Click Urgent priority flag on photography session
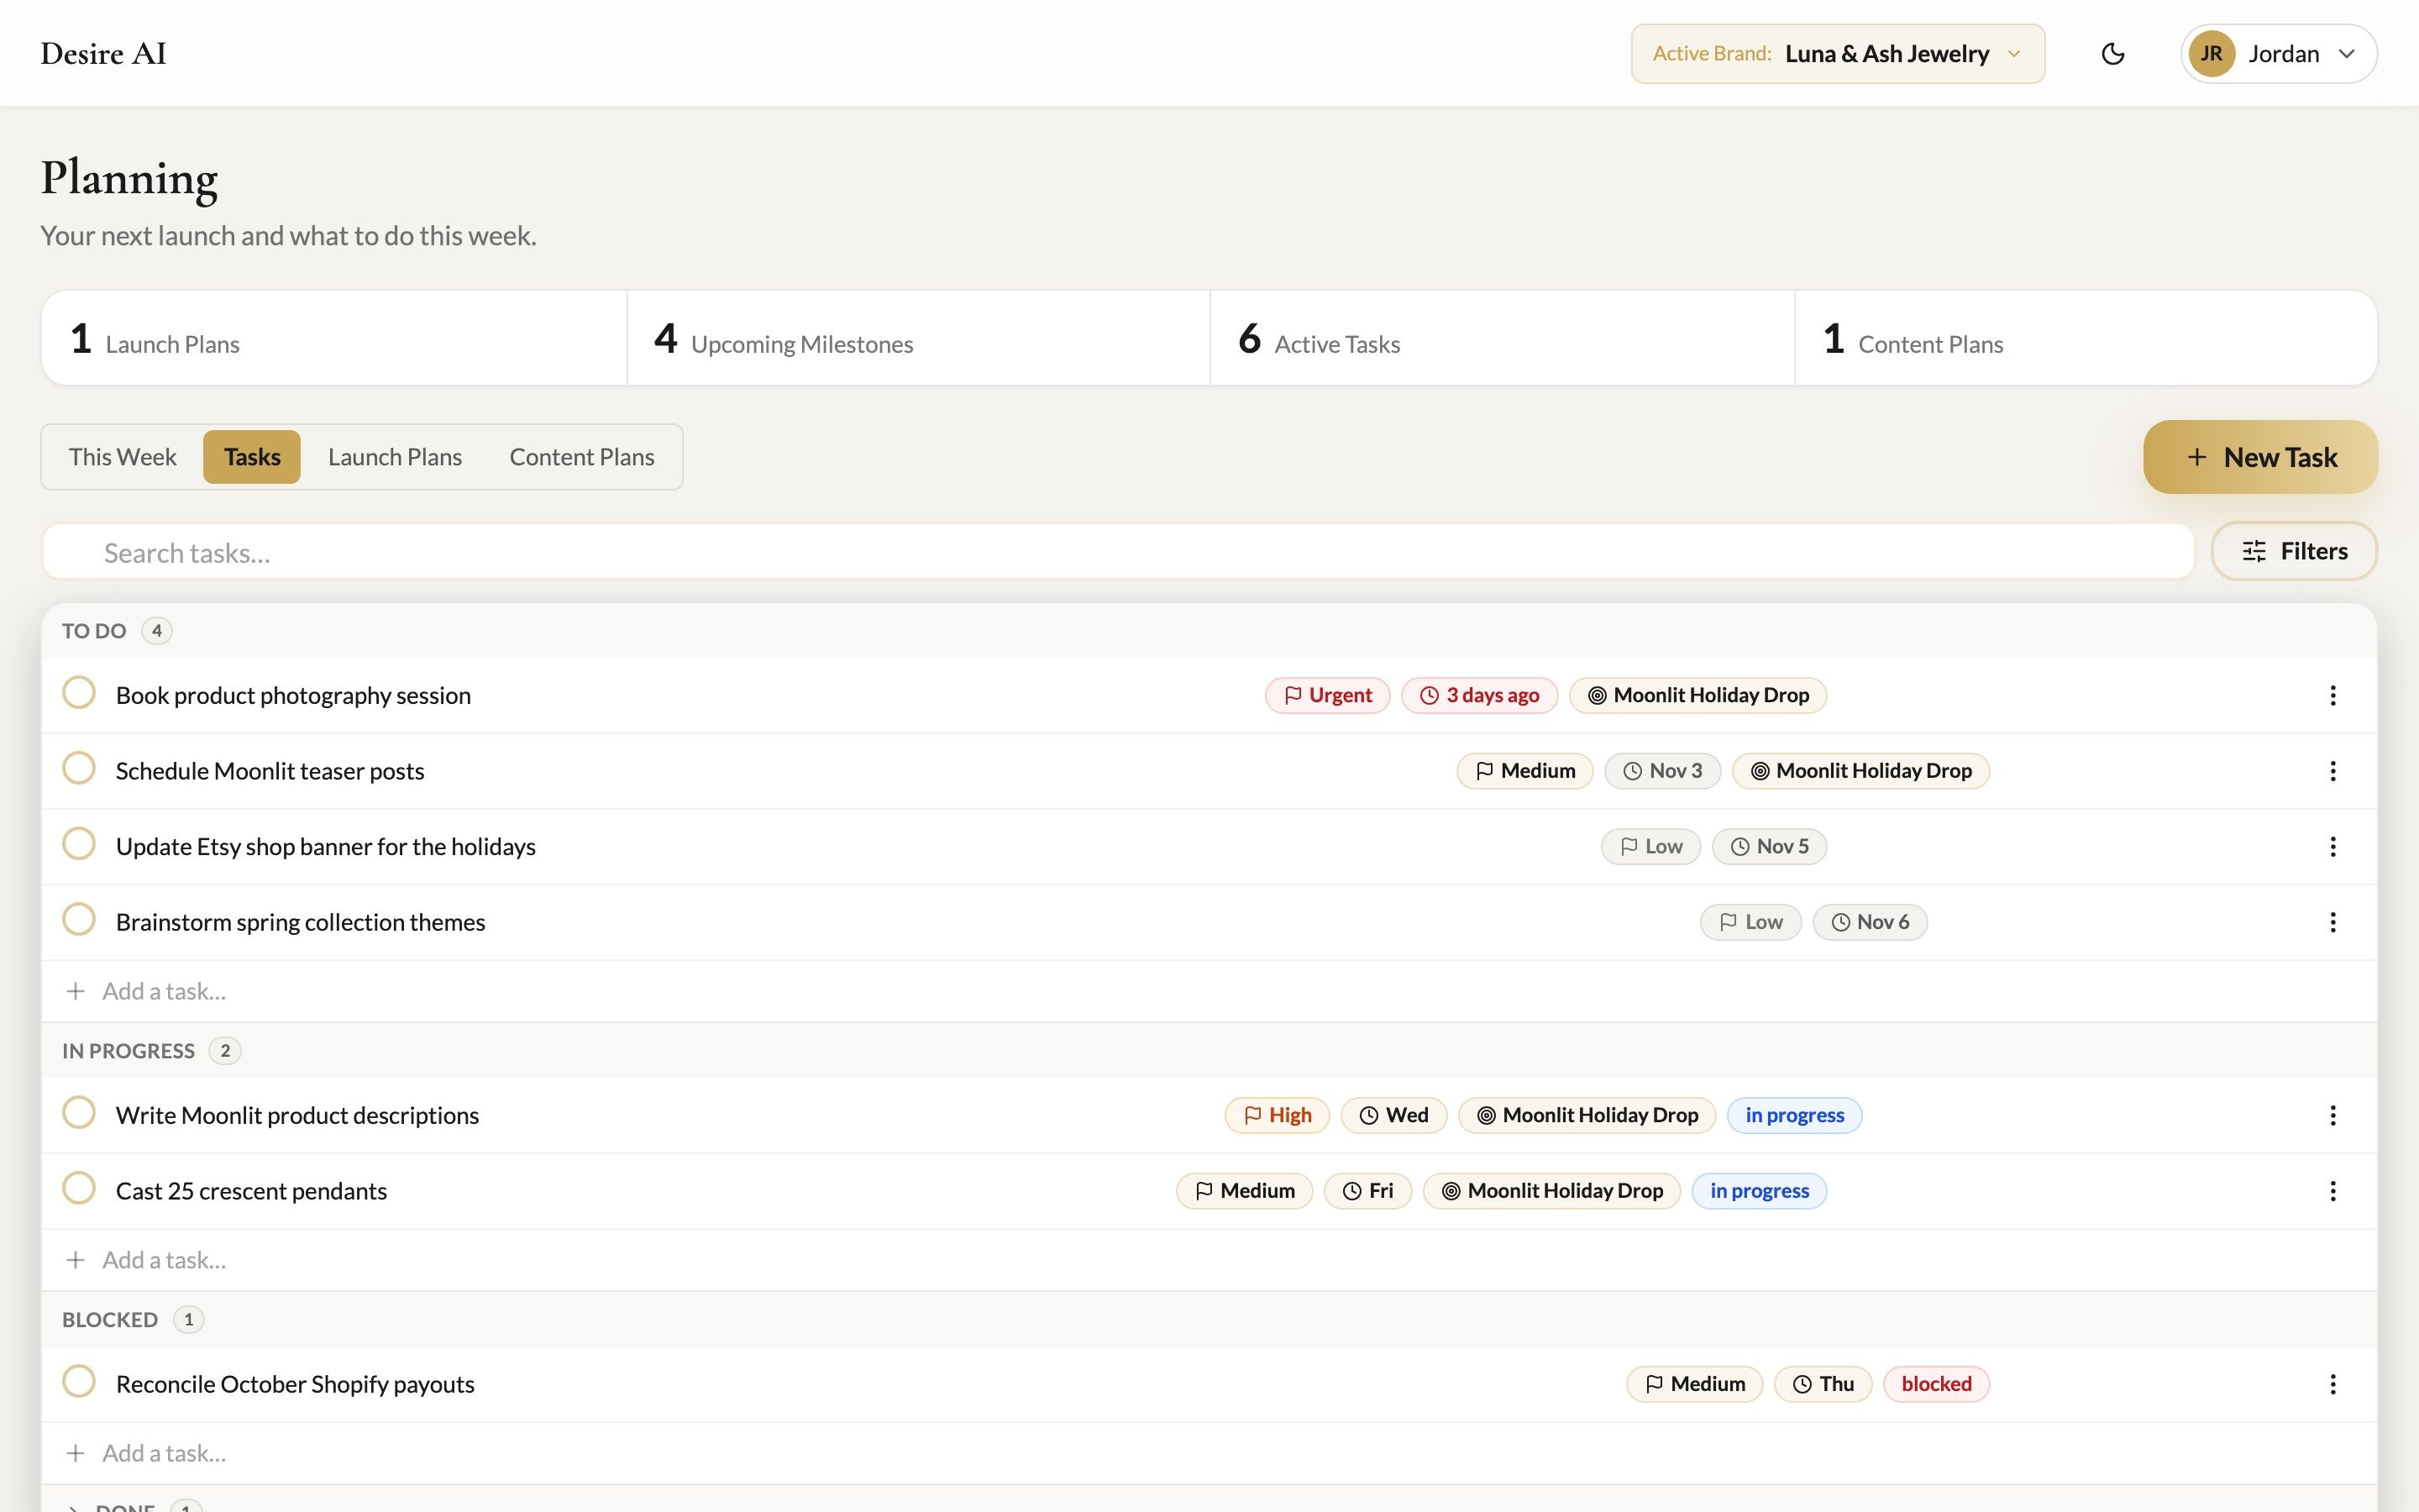 click(1326, 695)
